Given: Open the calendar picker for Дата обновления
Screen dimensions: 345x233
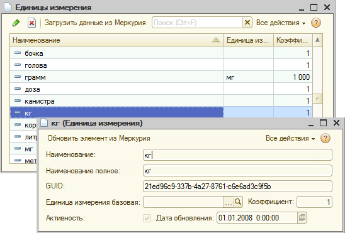Looking at the screenshot, I should tap(302, 218).
